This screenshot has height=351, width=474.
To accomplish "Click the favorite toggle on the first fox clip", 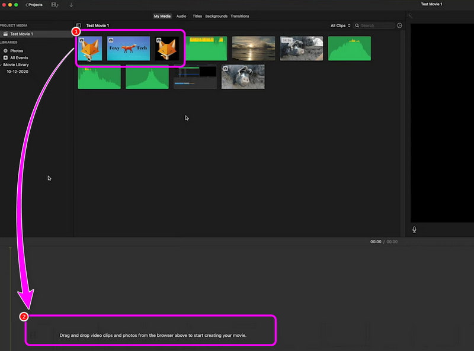I will (83, 39).
